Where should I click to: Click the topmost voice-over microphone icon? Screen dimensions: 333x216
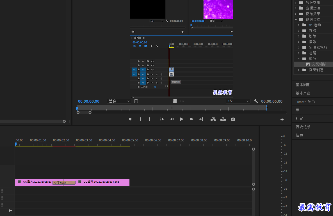[2, 191]
